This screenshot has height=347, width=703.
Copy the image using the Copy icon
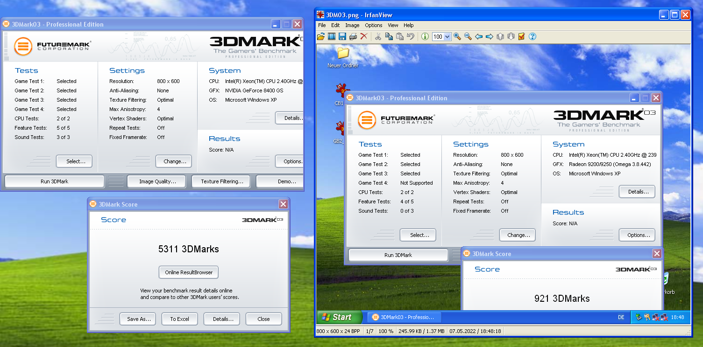(x=389, y=36)
